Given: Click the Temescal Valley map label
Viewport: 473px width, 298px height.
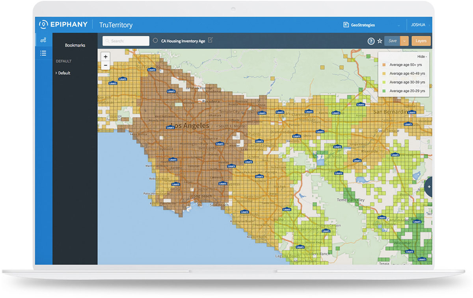Looking at the screenshot, I should pos(351,200).
